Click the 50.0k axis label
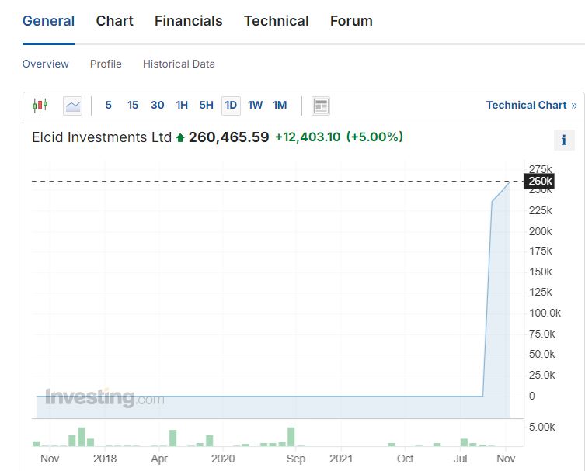585x471 pixels. pos(541,354)
